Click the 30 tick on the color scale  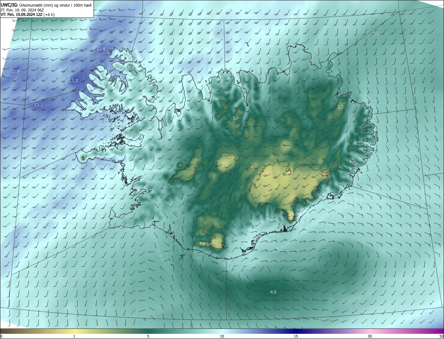370,336
